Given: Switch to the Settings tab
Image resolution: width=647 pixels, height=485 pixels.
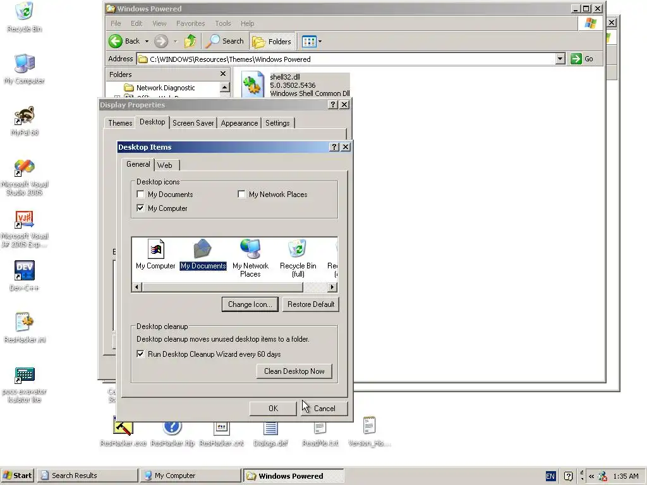Looking at the screenshot, I should (x=277, y=123).
